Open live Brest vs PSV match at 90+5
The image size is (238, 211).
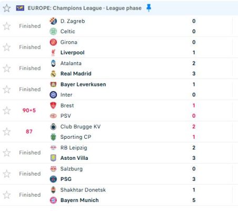(x=119, y=111)
